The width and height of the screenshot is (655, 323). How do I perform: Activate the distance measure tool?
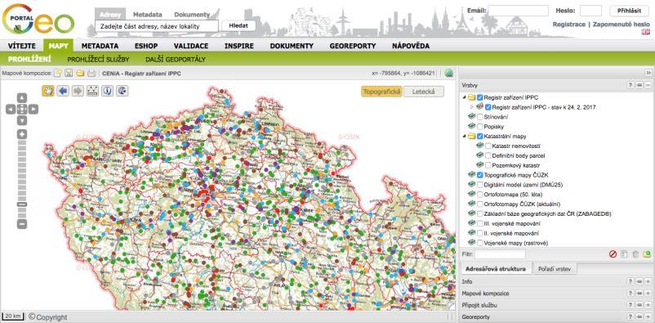click(x=92, y=91)
